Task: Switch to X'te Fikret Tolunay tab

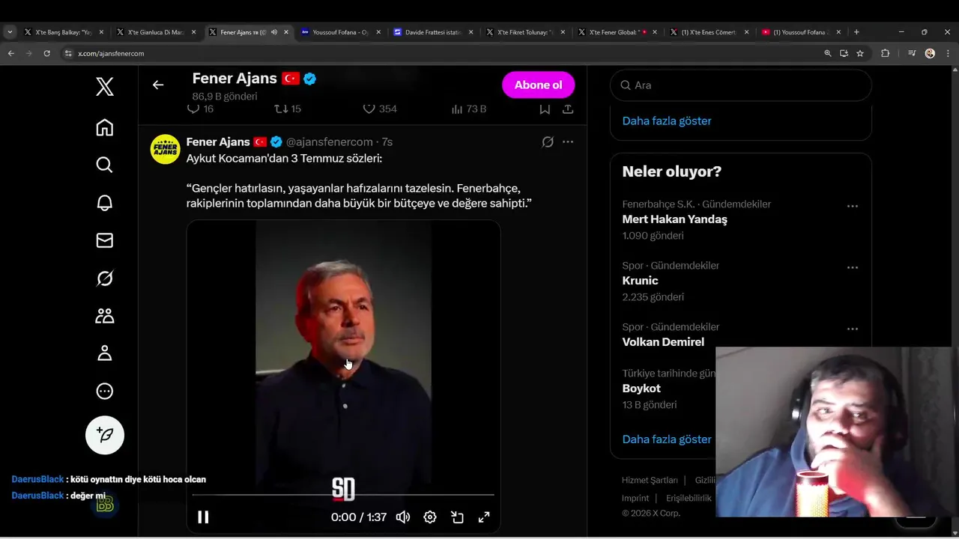Action: pyautogui.click(x=526, y=32)
